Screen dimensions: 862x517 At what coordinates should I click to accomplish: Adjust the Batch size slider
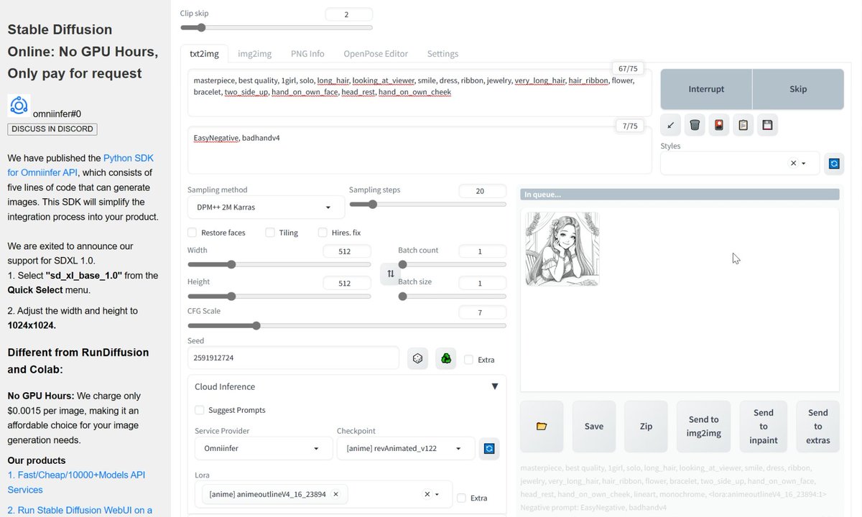tap(453, 296)
